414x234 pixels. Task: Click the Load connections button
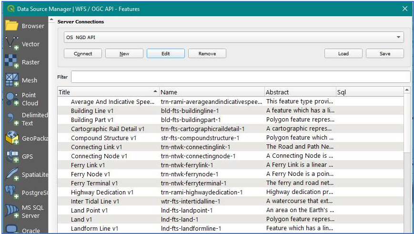343,53
